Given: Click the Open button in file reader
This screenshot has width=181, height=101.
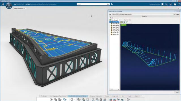Looking at the screenshot, I should (178, 14).
